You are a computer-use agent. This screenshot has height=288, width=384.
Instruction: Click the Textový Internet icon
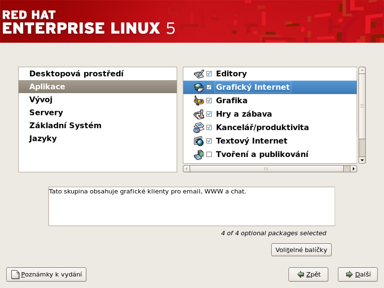(x=199, y=141)
